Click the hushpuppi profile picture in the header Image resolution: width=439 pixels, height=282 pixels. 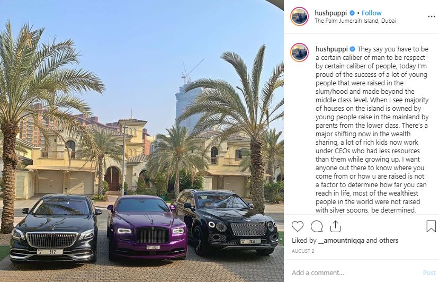pyautogui.click(x=299, y=16)
